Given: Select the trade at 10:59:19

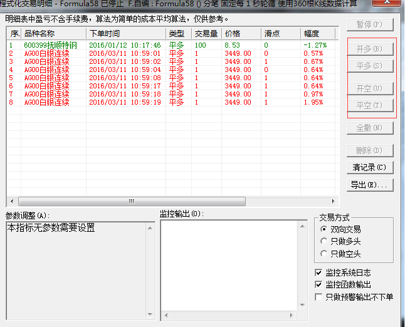Looking at the screenshot, I should click(x=172, y=102).
